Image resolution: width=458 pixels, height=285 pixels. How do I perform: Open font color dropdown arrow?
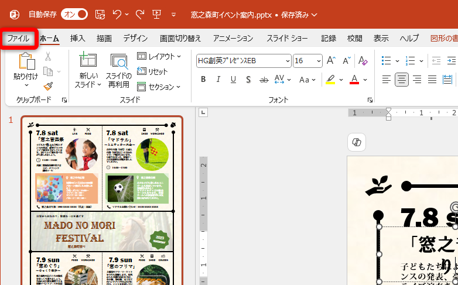(x=365, y=80)
